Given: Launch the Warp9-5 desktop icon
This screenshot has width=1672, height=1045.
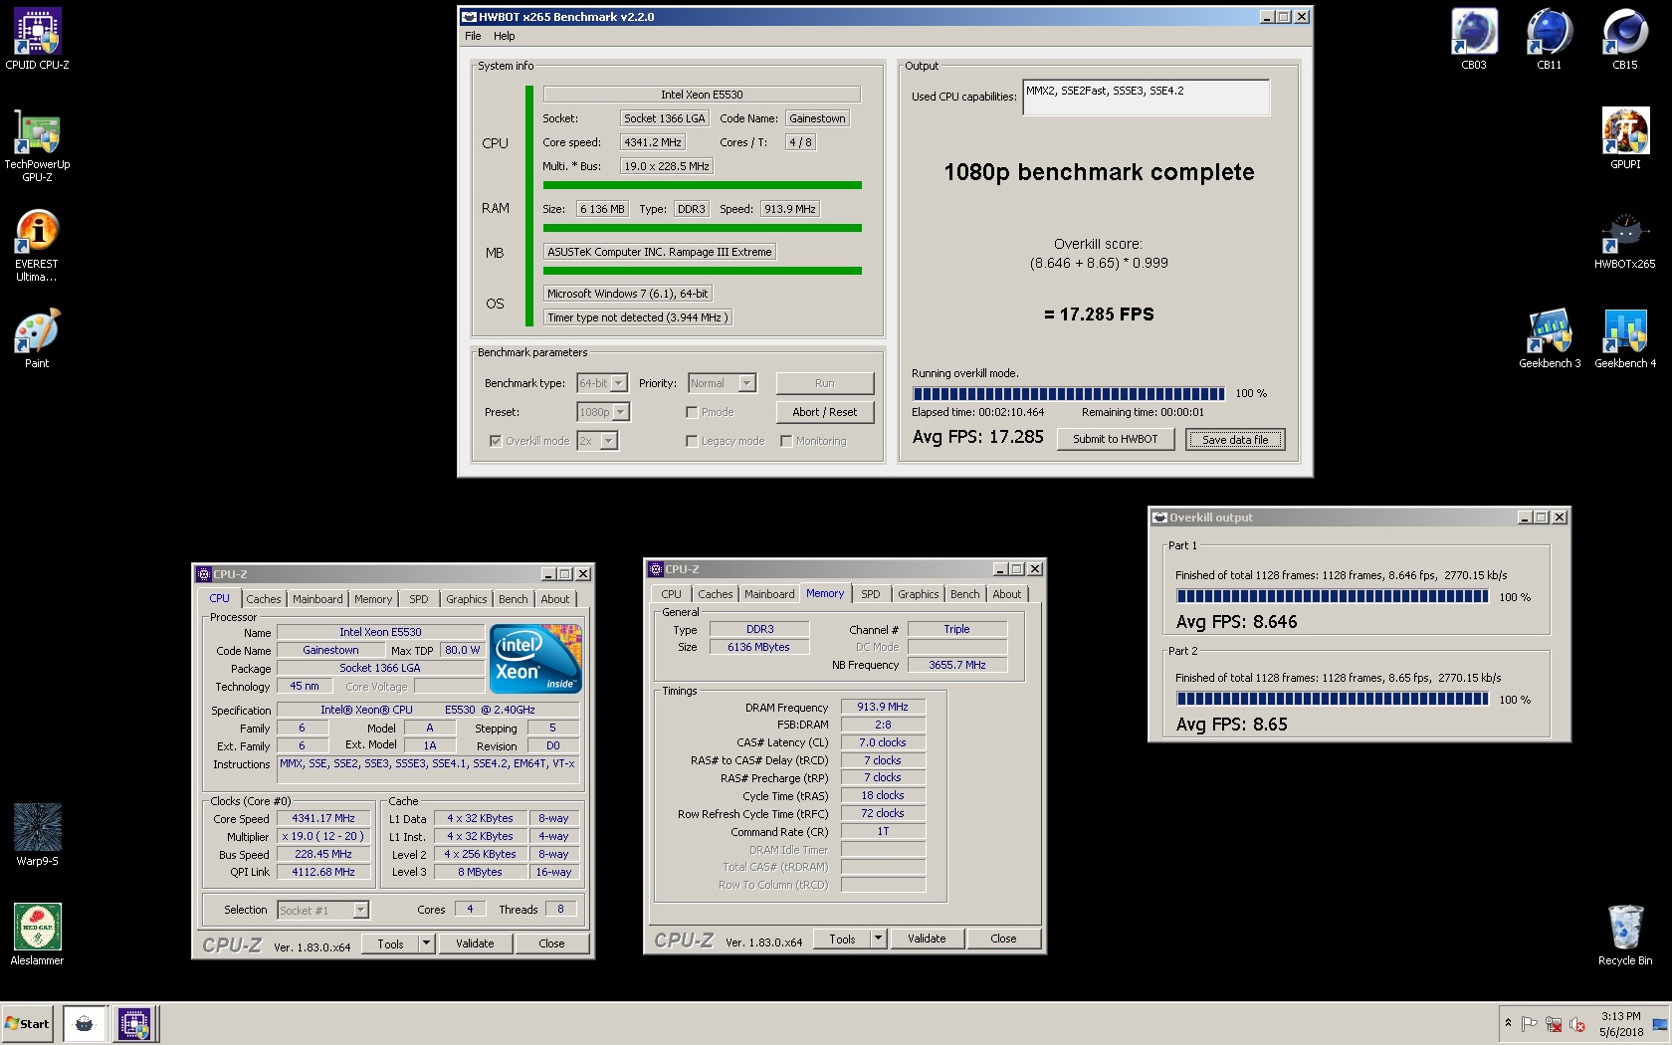Looking at the screenshot, I should (37, 834).
